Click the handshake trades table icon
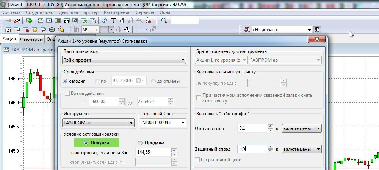This screenshot has width=379, height=170. tap(8, 29)
